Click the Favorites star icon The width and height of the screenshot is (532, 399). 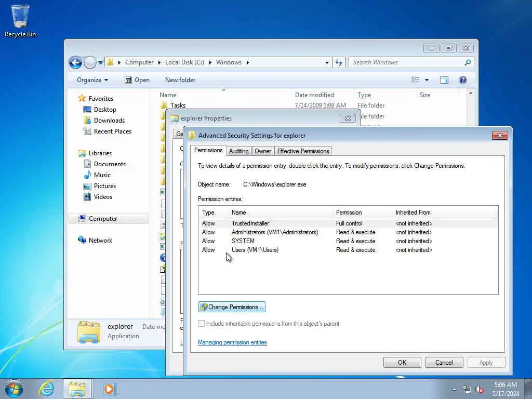pos(82,98)
